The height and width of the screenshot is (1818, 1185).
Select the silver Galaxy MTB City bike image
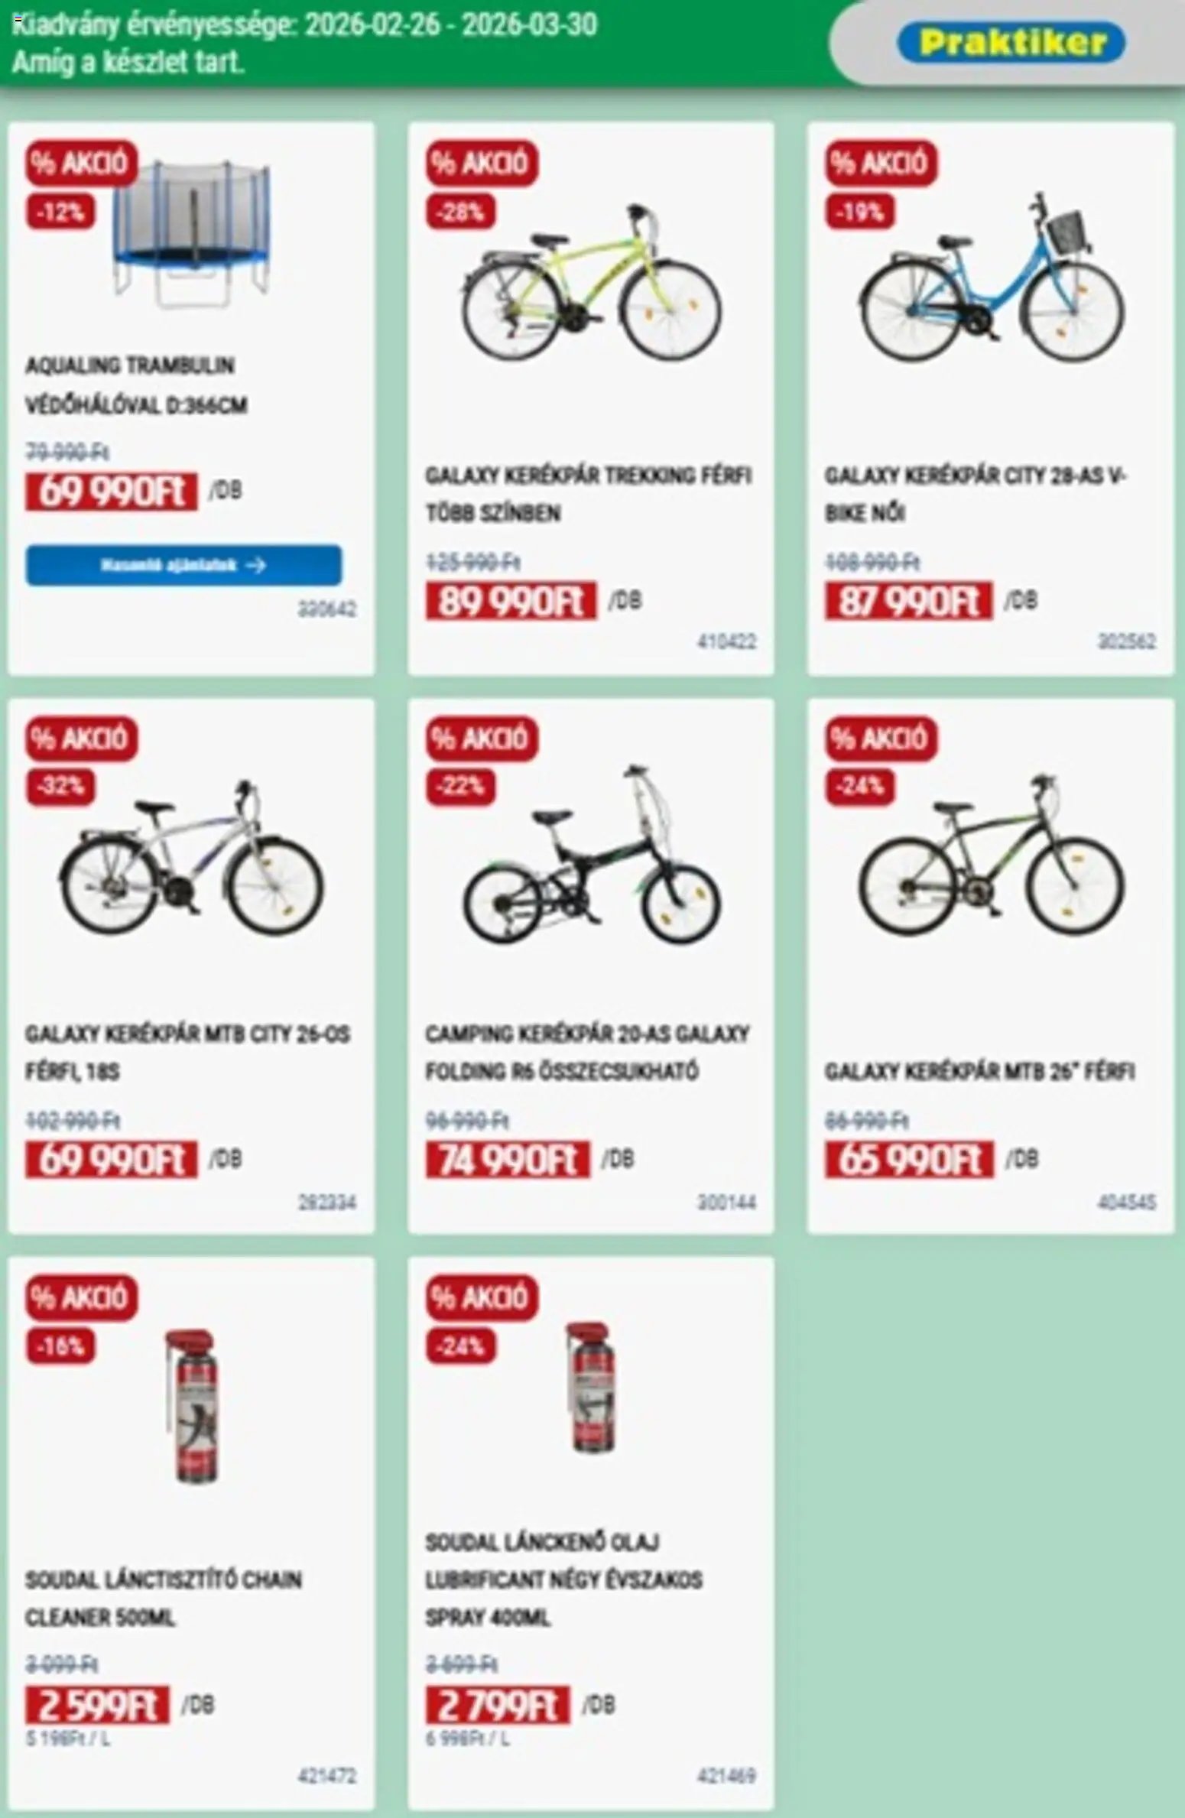(x=191, y=855)
